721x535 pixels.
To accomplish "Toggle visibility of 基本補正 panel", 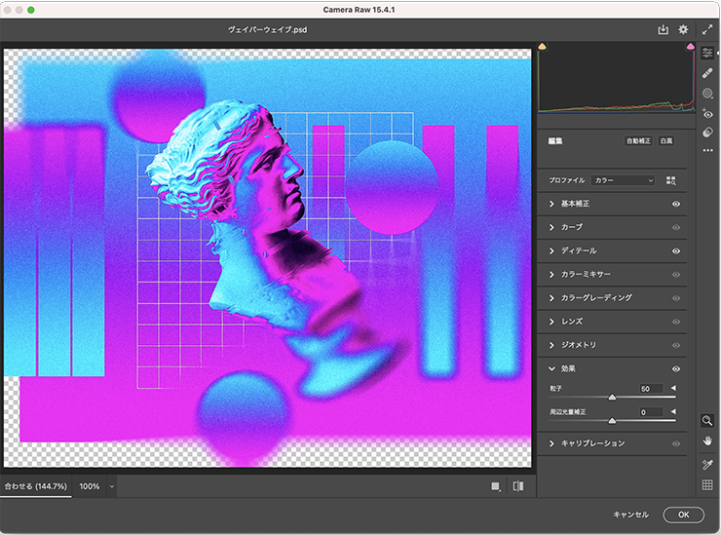I will [x=676, y=204].
